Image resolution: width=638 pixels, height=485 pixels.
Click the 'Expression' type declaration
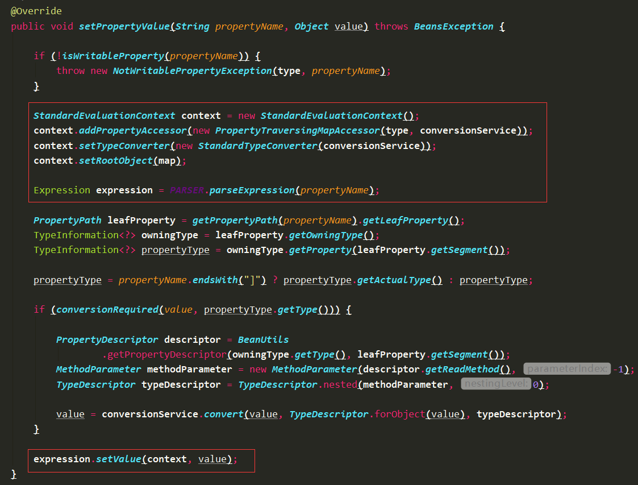tap(62, 190)
